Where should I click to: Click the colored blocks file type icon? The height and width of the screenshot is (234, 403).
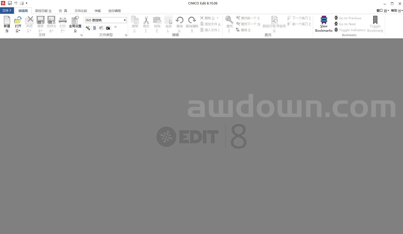88,28
